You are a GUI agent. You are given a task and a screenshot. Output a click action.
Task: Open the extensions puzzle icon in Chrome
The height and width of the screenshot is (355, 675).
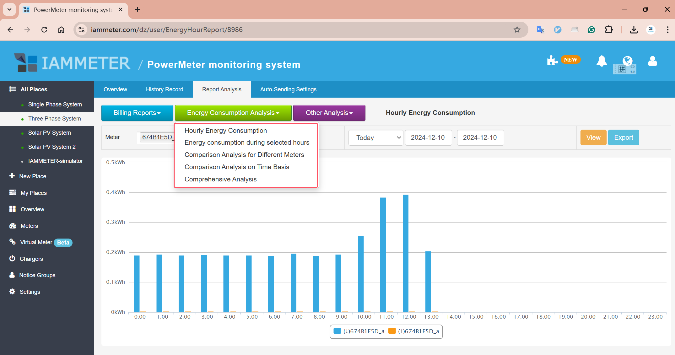point(608,30)
